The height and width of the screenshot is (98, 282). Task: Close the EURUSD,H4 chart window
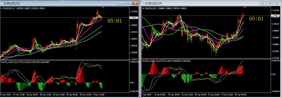point(277,3)
